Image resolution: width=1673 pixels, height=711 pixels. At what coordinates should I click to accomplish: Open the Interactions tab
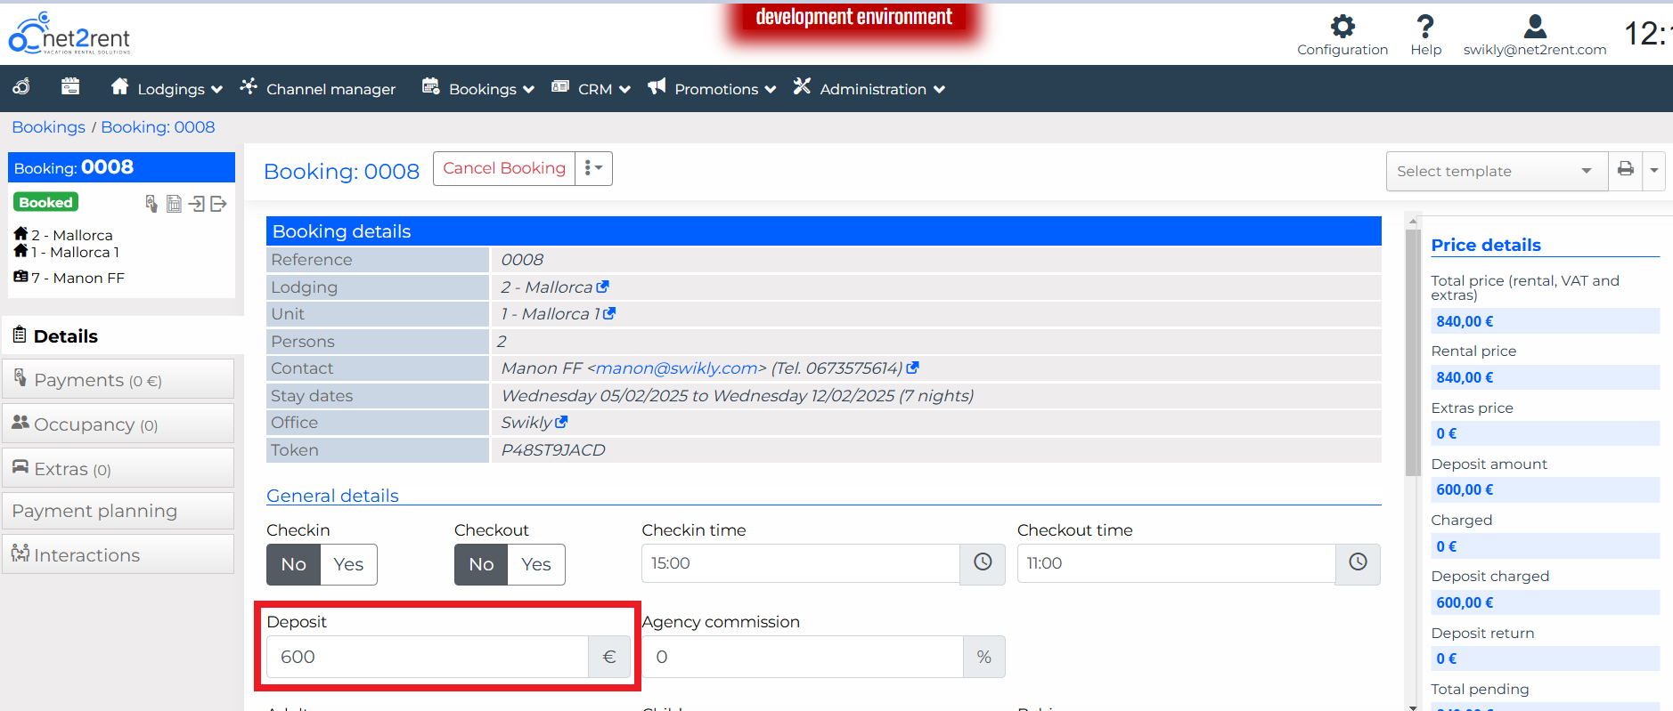point(118,554)
